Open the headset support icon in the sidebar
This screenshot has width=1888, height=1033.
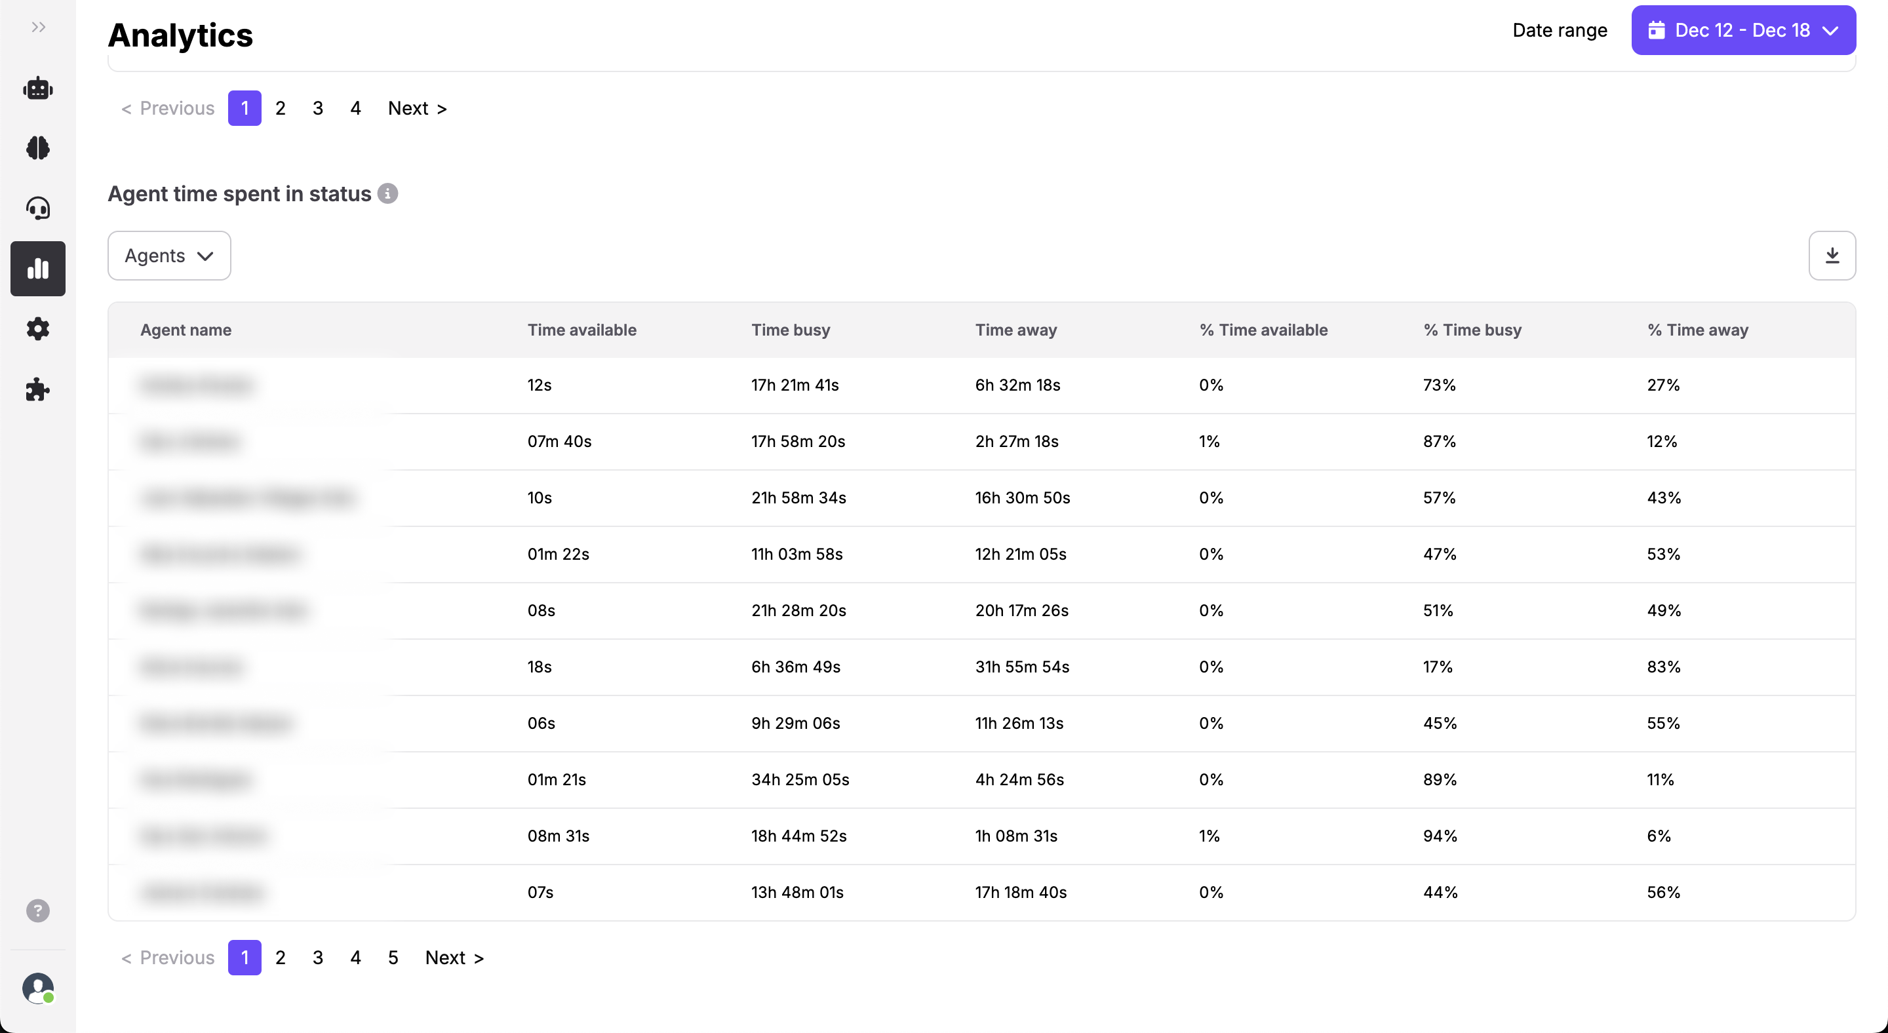point(38,209)
